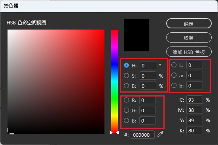Select the R red radio button
218x145 pixels.
(x=126, y=100)
